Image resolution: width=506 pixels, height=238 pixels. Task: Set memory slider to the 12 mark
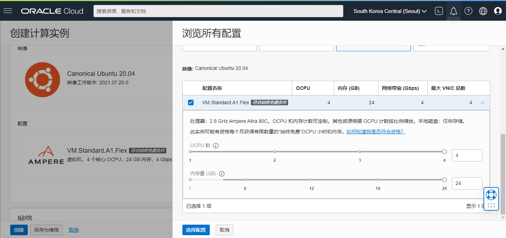click(312, 180)
